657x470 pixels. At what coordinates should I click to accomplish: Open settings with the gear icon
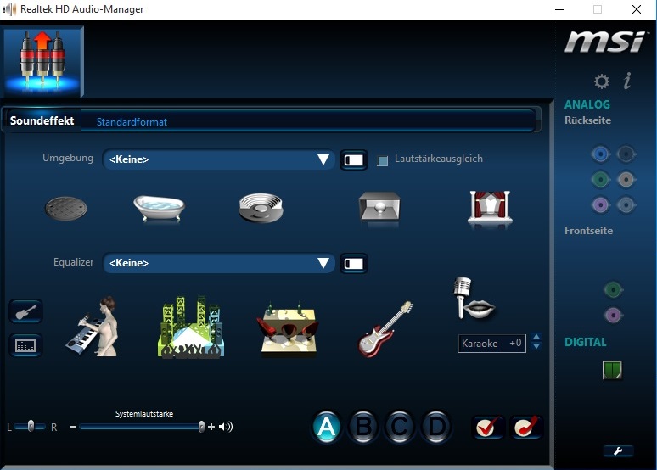click(602, 81)
